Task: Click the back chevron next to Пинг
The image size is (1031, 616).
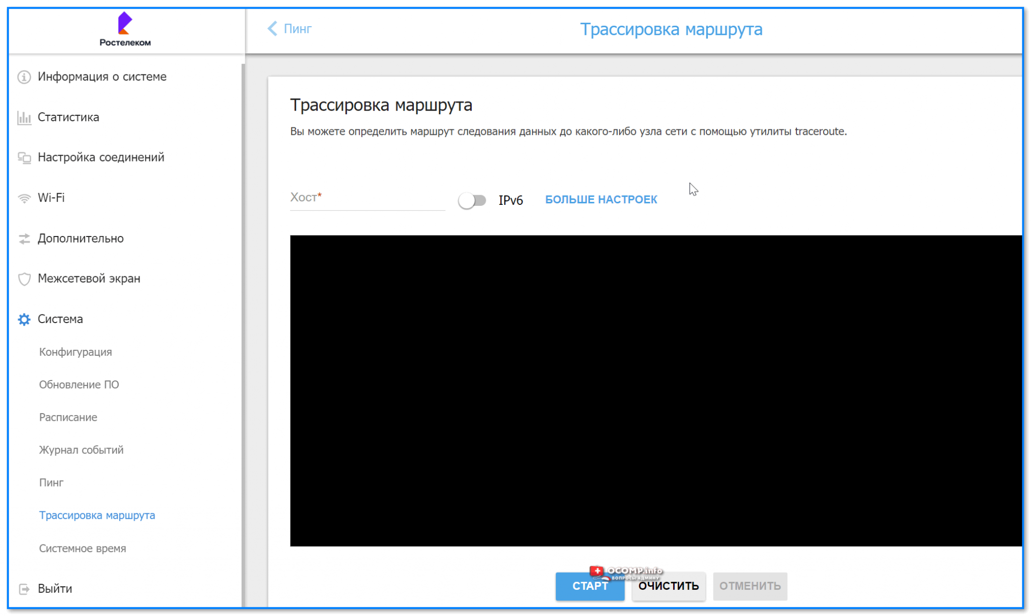Action: coord(272,29)
